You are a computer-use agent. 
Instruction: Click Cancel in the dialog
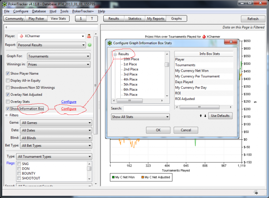coord(186,130)
